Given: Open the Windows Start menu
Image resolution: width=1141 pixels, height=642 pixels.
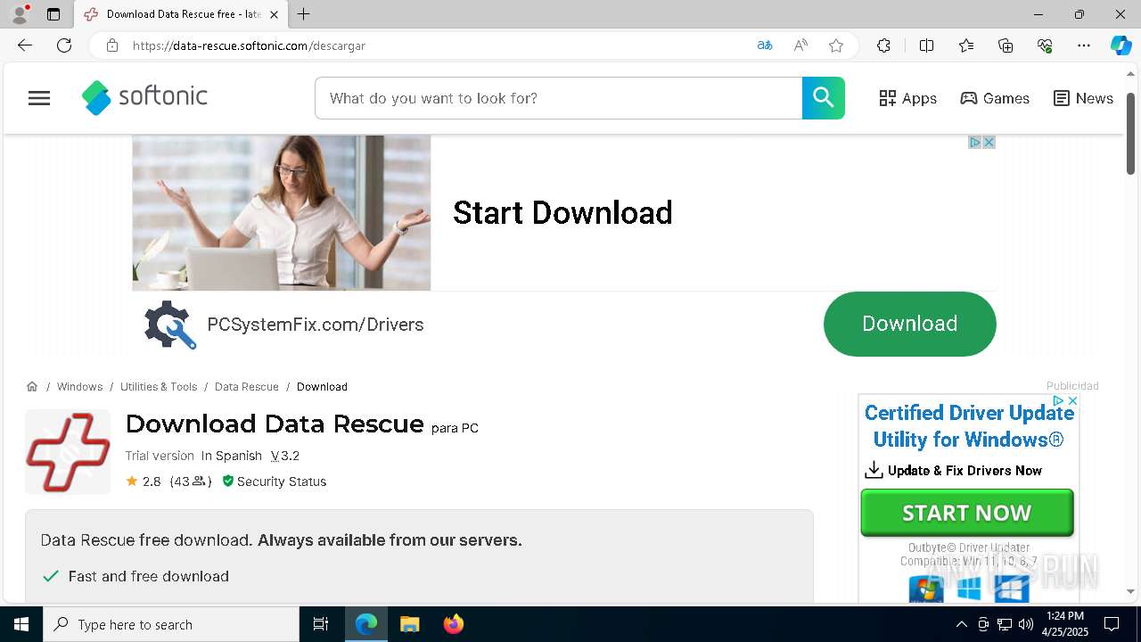Looking at the screenshot, I should [21, 624].
